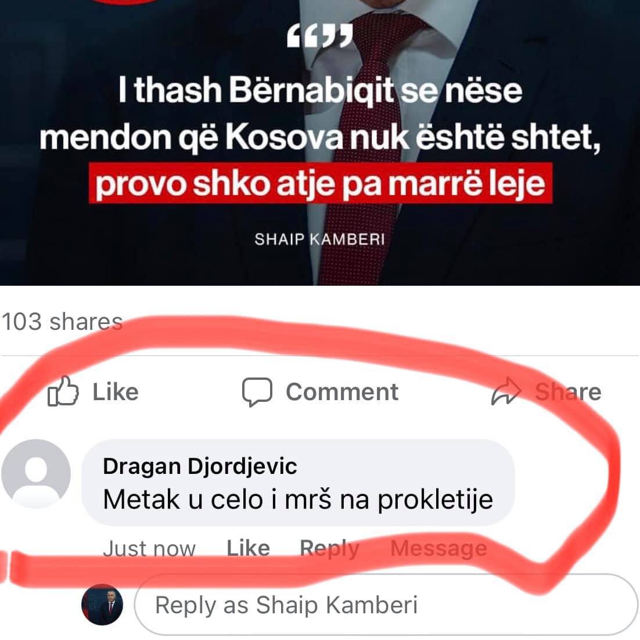Open Shaip Kamberi's small profile picture
This screenshot has height=640, width=640.
102,605
